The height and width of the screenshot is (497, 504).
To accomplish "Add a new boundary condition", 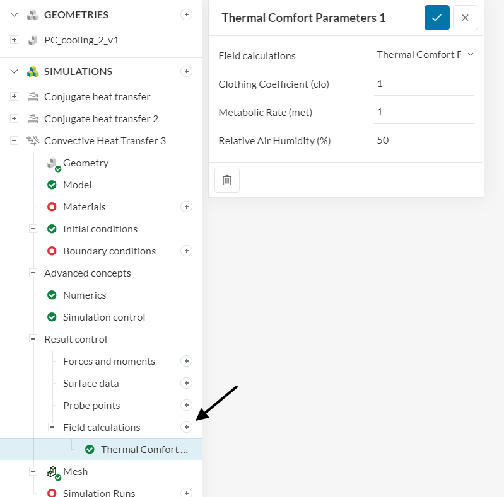I will [186, 251].
